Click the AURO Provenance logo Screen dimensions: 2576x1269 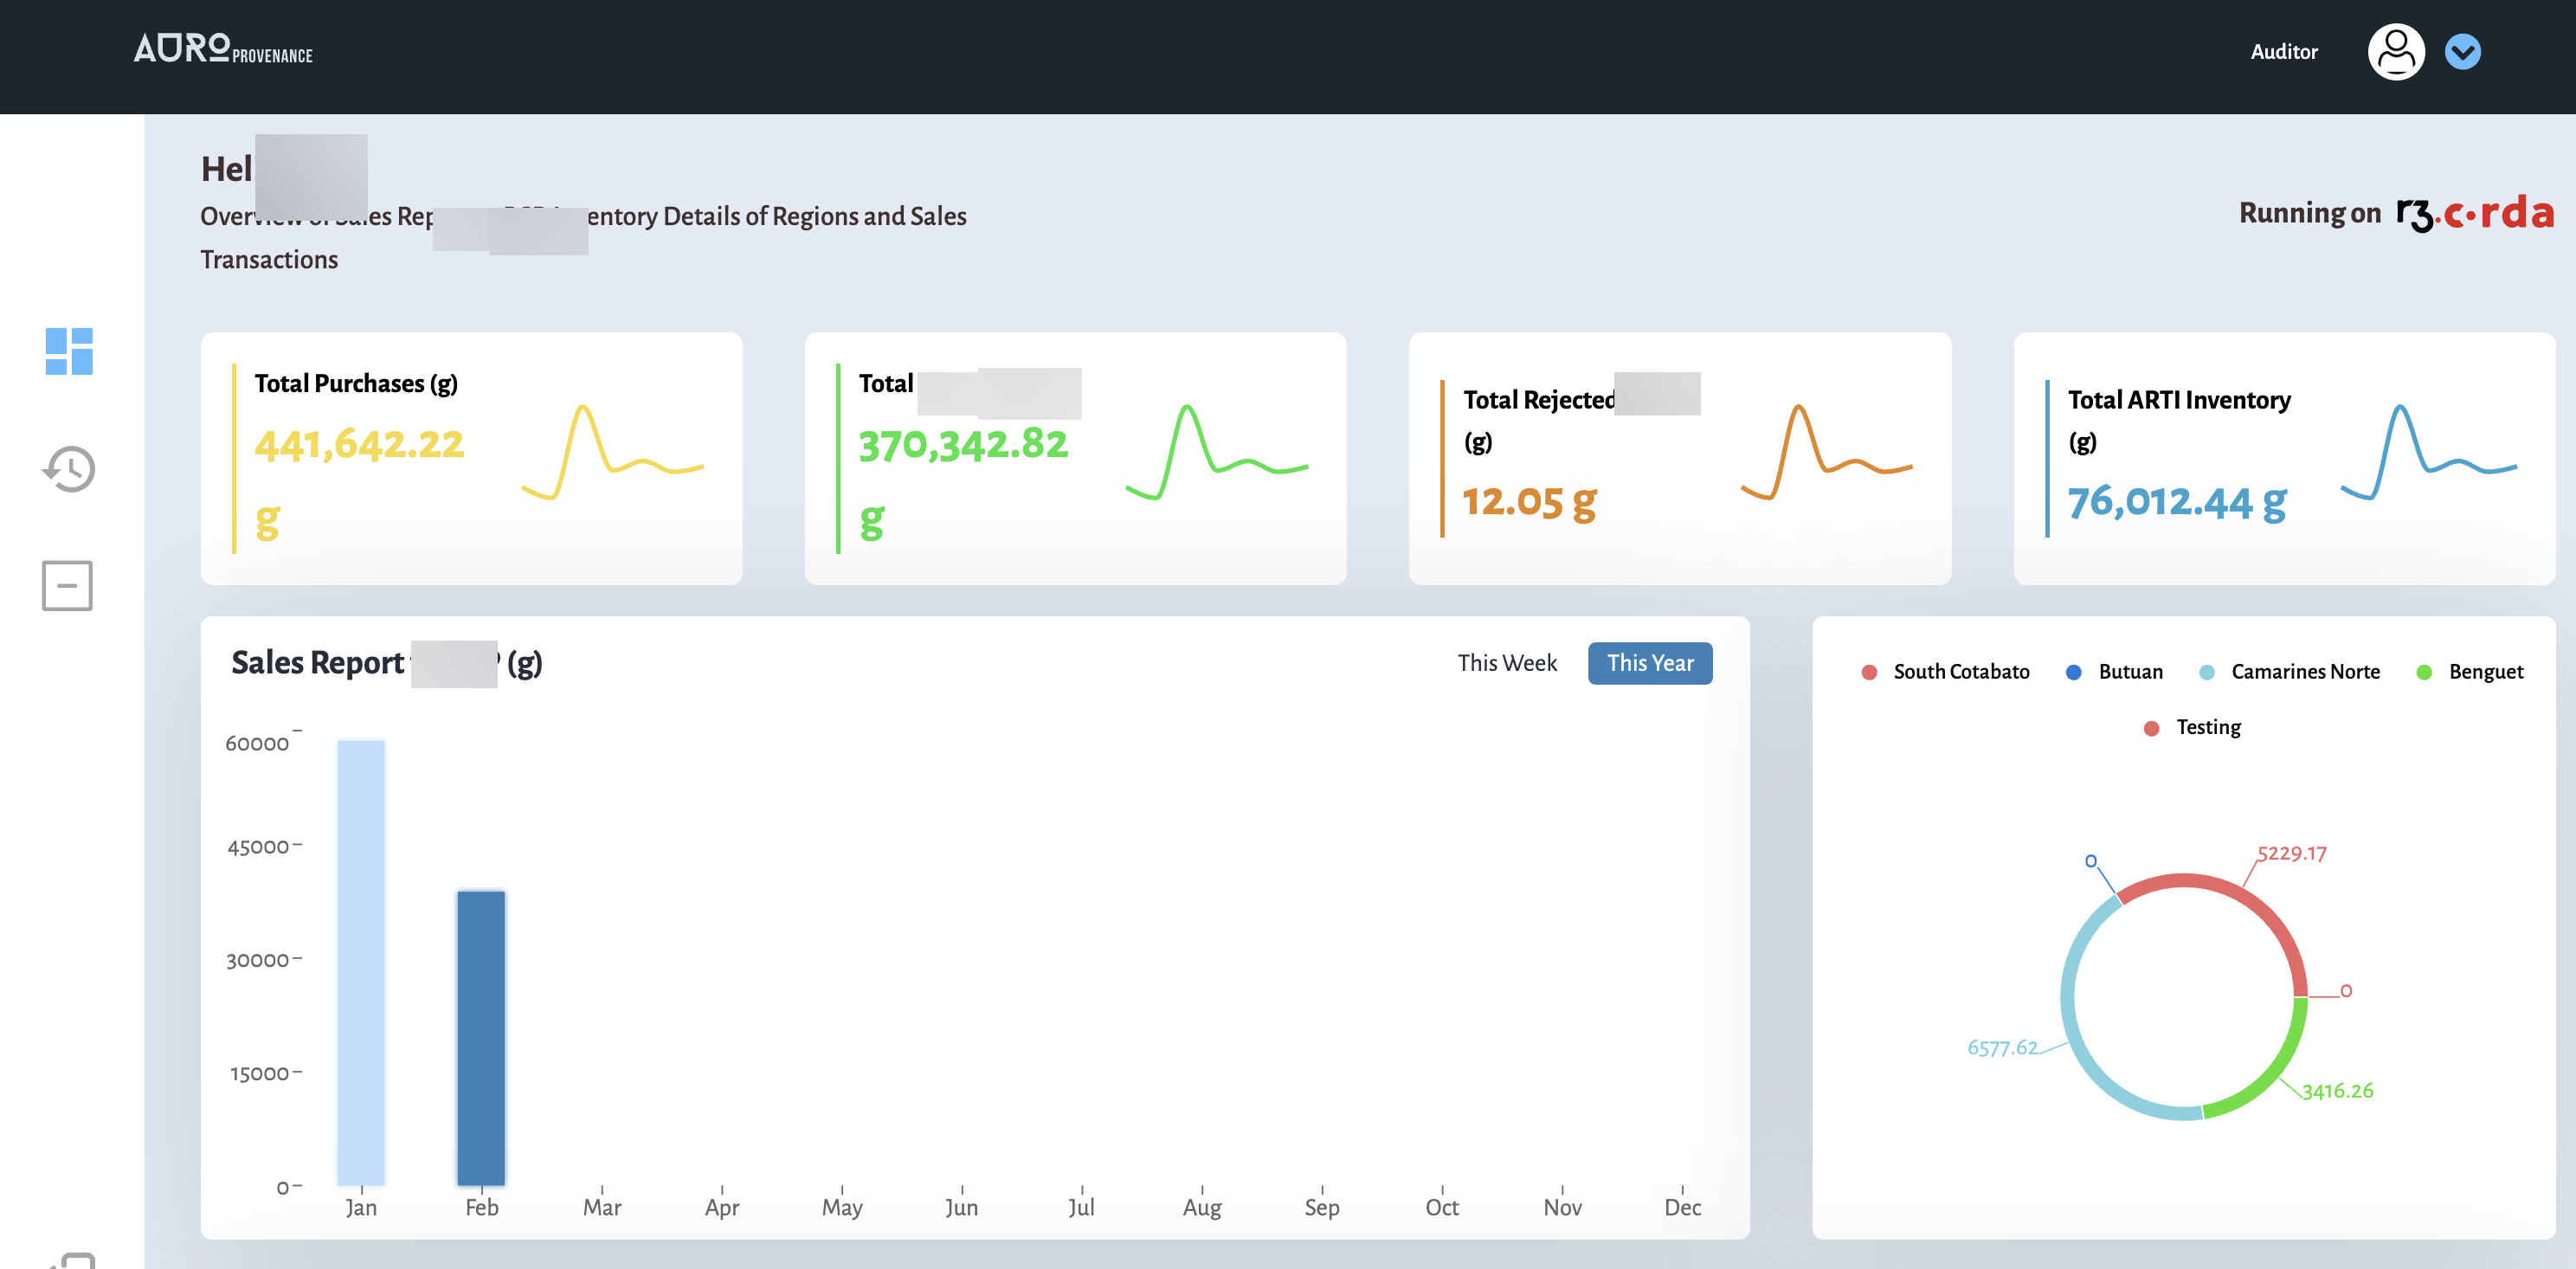tap(222, 48)
